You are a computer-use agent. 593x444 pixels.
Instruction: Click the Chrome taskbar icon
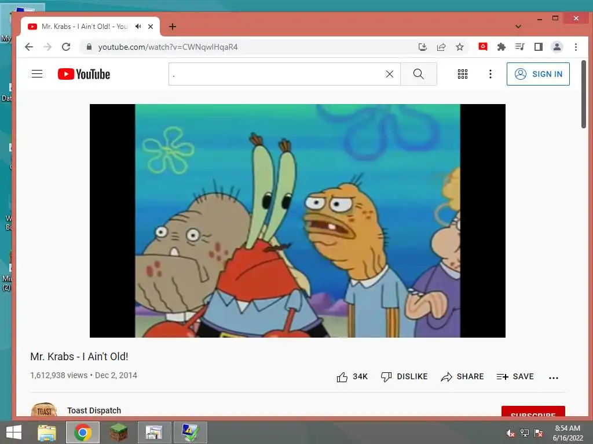pos(83,432)
